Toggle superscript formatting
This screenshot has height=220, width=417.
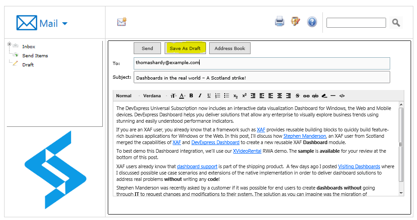click(244, 95)
